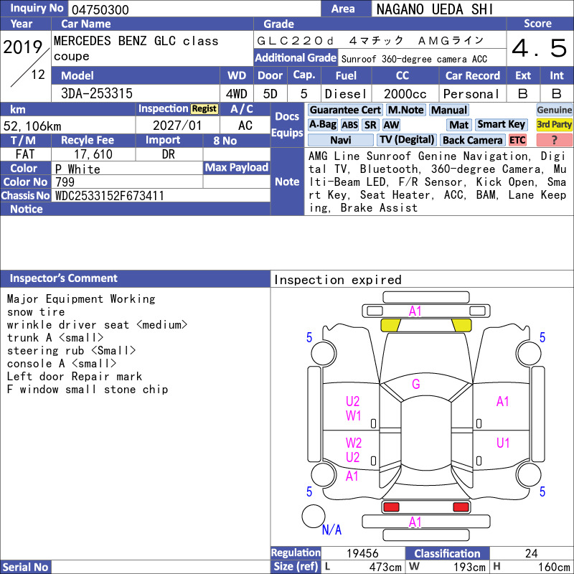The width and height of the screenshot is (574, 574).
Task: Click the fuel value Diesel
Action: point(346,94)
